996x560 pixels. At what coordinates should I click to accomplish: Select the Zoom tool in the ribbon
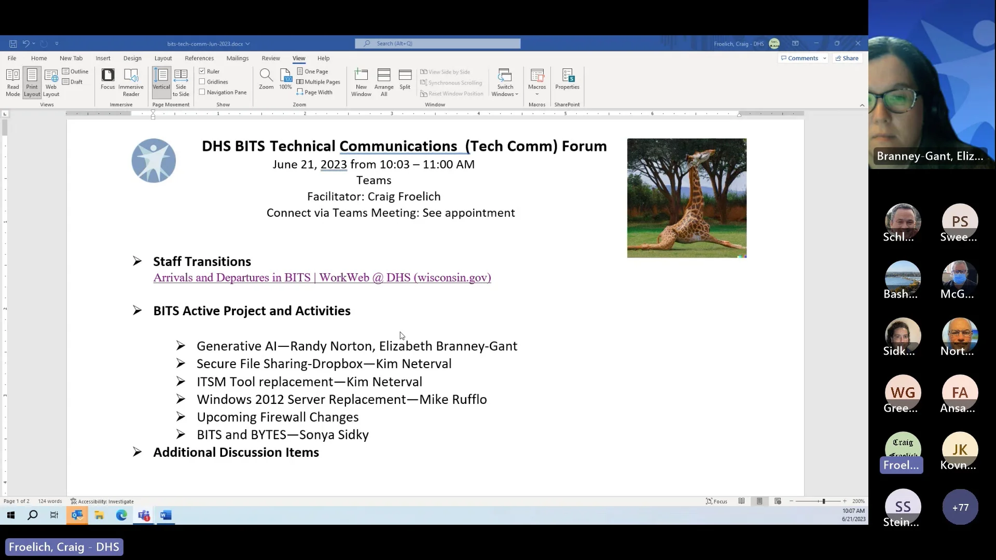[266, 80]
